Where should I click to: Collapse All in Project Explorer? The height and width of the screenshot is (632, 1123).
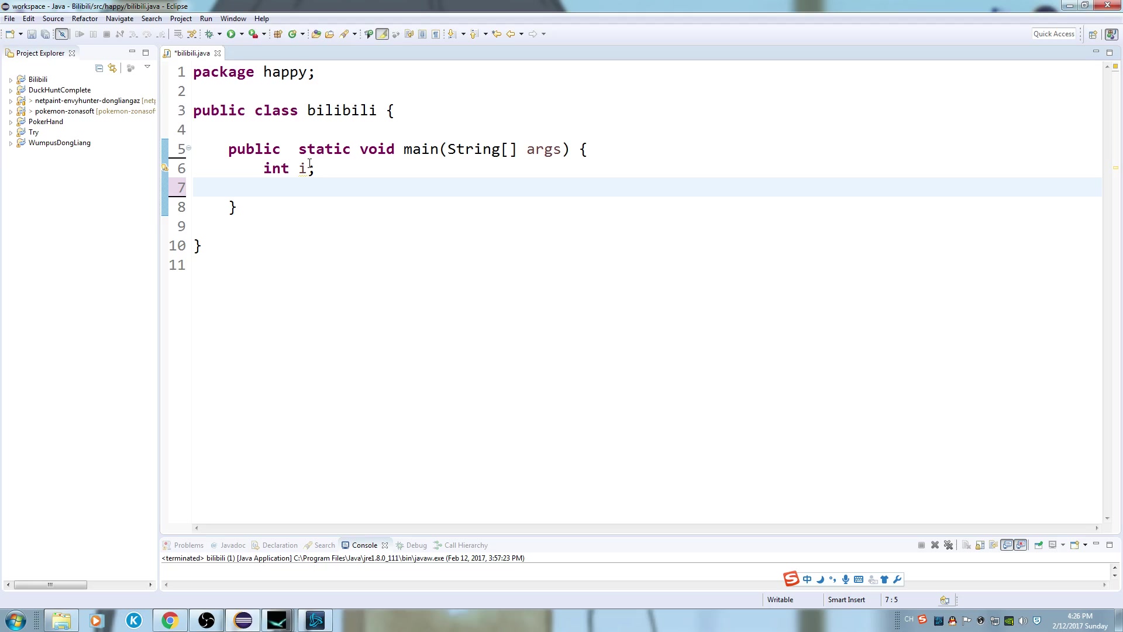(99, 68)
